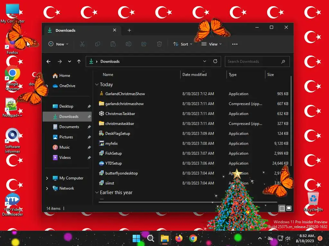Screen dimensions: 329x246
Task: Go up one folder level
Action: click(x=79, y=61)
